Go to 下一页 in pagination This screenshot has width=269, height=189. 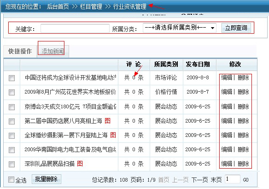coord(199,180)
